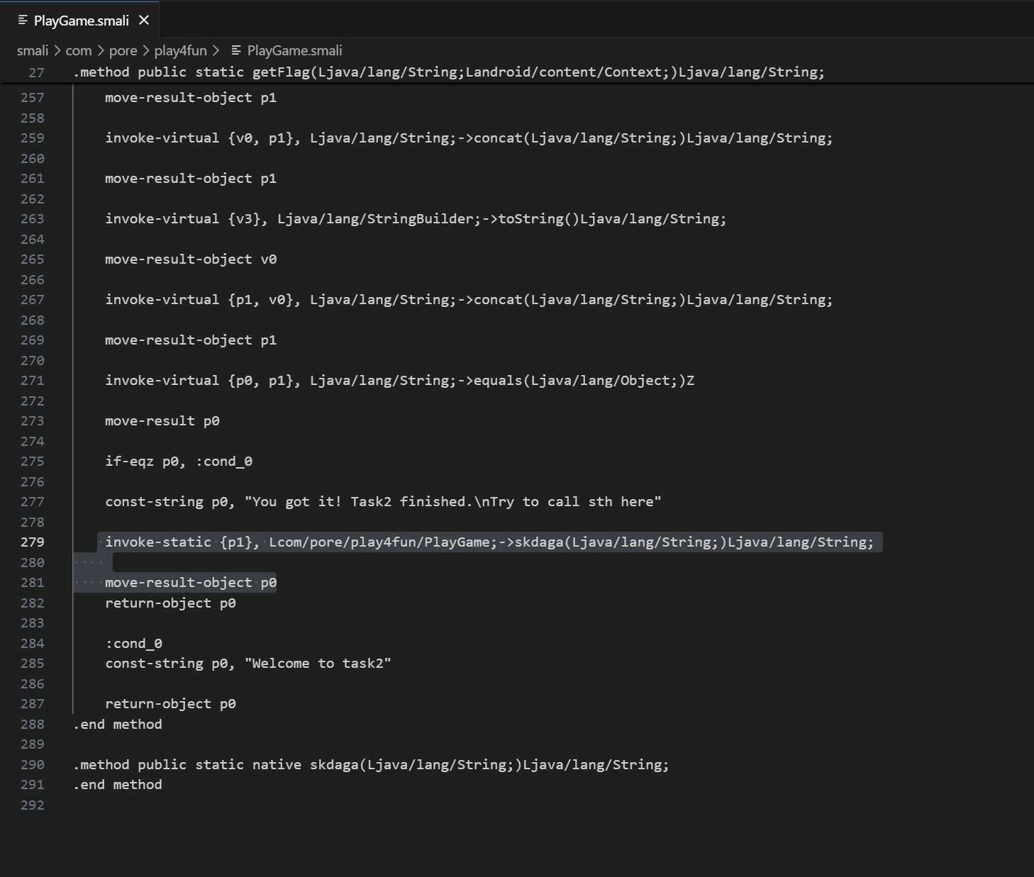
Task: Click the native skdaga method declaration
Action: (371, 765)
